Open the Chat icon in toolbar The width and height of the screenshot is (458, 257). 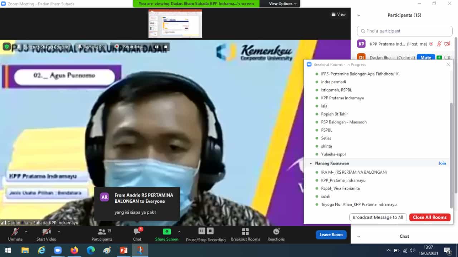click(x=137, y=232)
